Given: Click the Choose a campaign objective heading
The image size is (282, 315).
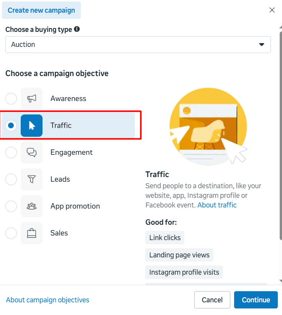Looking at the screenshot, I should point(57,73).
